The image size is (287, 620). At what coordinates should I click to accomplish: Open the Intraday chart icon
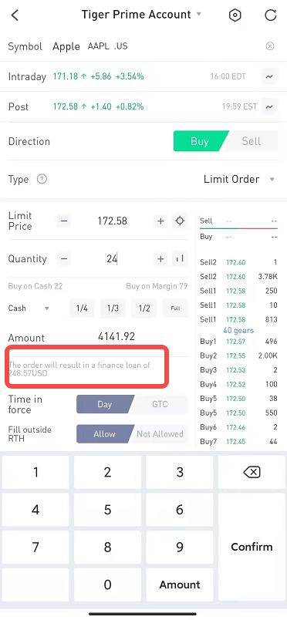[x=269, y=76]
